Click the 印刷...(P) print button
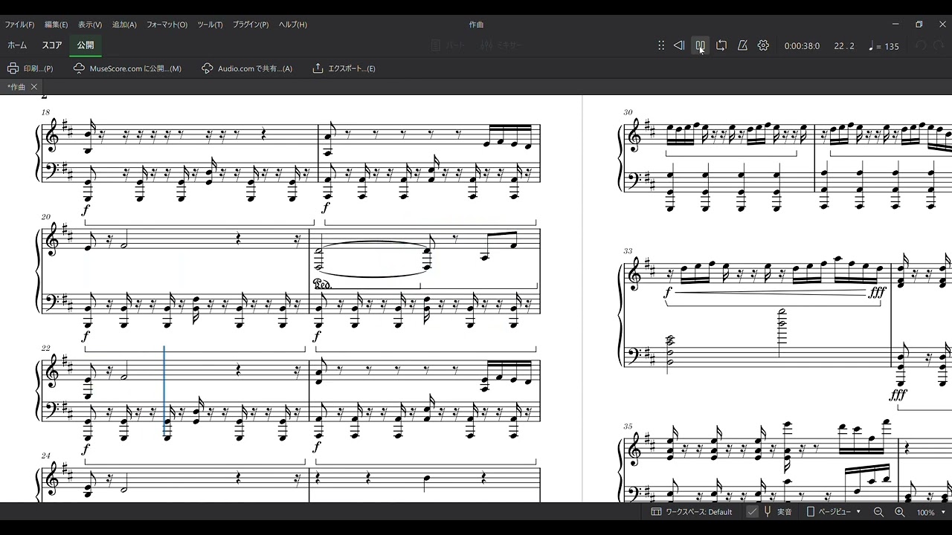Viewport: 952px width, 535px height. (x=30, y=68)
